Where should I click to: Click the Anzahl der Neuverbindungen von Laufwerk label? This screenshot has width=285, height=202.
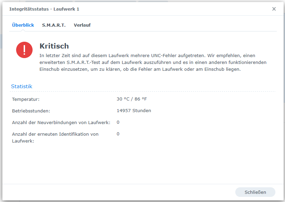coord(61,123)
